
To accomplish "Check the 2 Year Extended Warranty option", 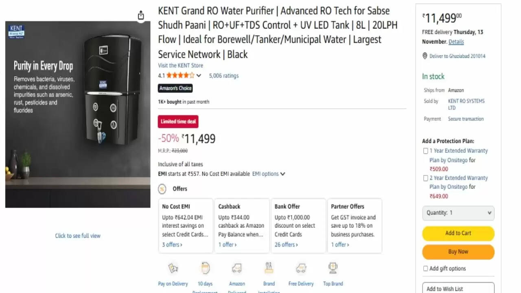I will (425, 178).
